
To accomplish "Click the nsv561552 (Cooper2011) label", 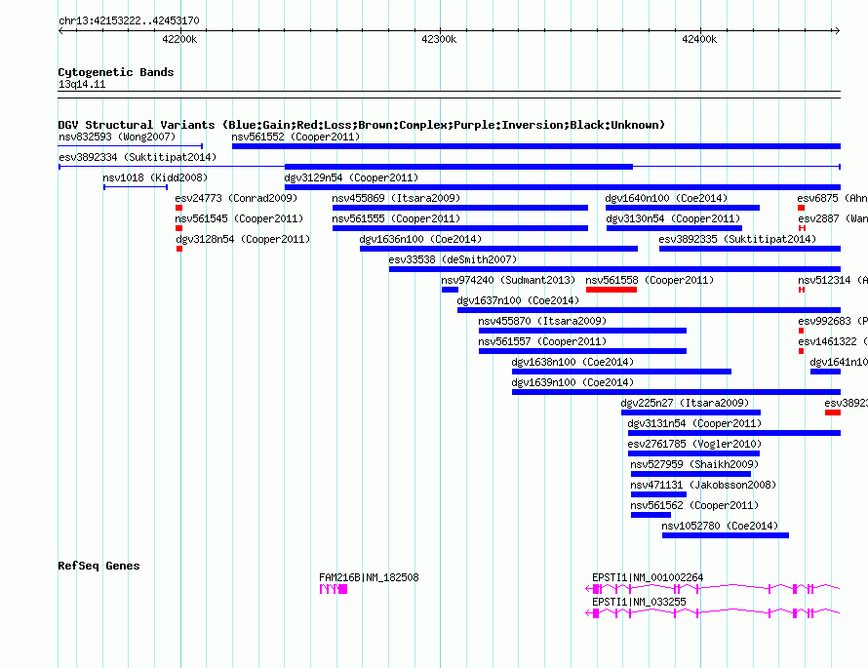I will (x=296, y=137).
